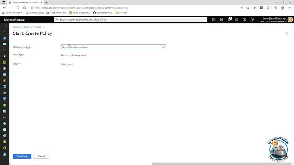Open the GitHub bookmark in favorites bar

(x=103, y=13)
